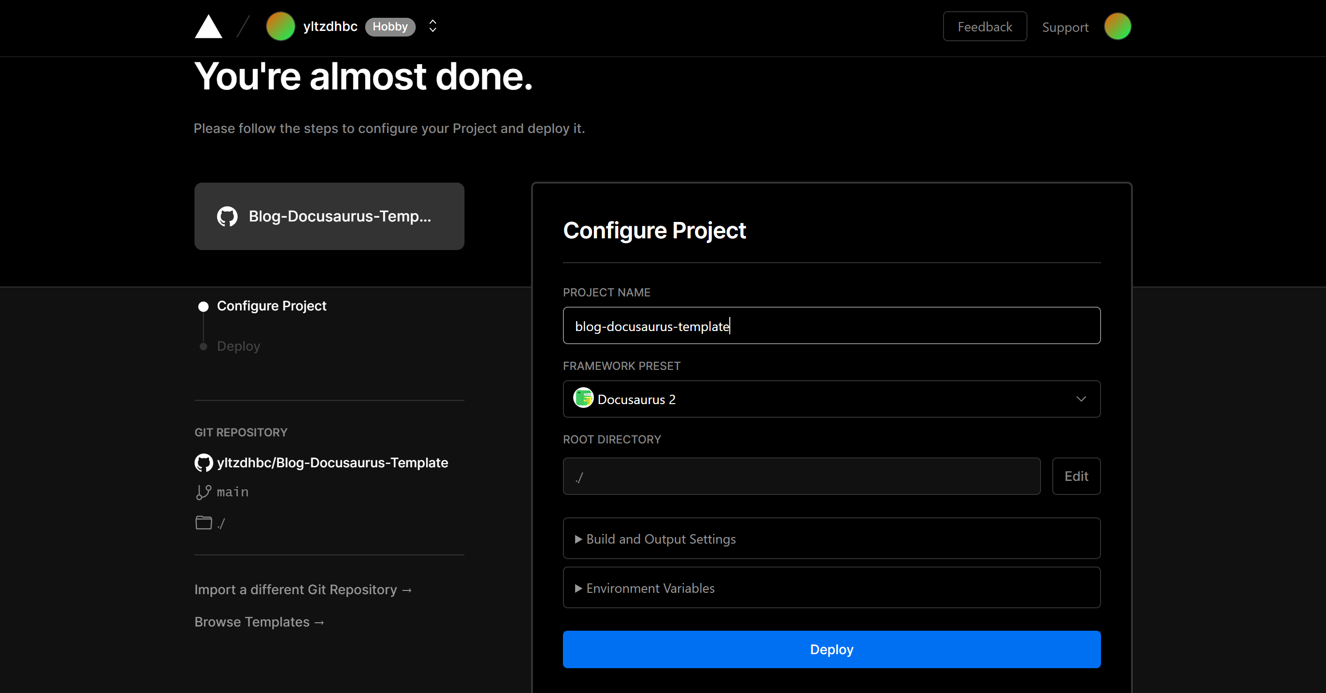Image resolution: width=1326 pixels, height=693 pixels.
Task: Click the folder icon for root path
Action: [x=204, y=523]
